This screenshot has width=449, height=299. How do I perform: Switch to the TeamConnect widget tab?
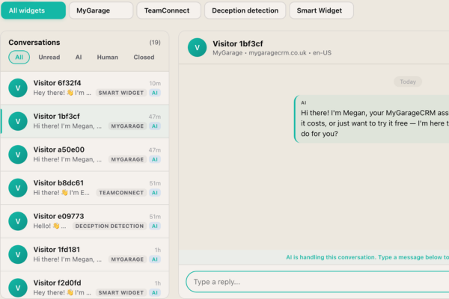[x=168, y=10]
